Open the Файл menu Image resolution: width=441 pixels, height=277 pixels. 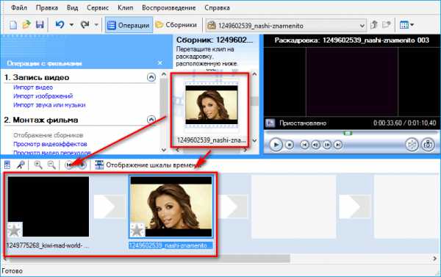tap(19, 7)
